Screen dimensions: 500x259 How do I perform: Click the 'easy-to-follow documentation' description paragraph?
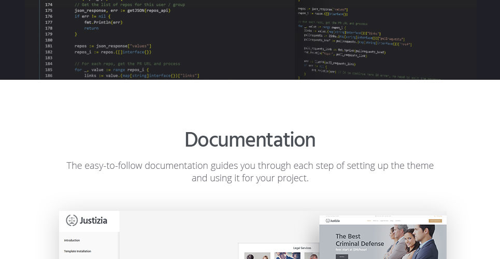pos(250,171)
